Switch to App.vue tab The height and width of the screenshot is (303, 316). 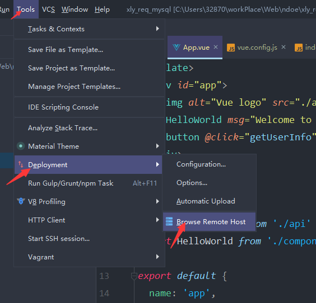195,48
